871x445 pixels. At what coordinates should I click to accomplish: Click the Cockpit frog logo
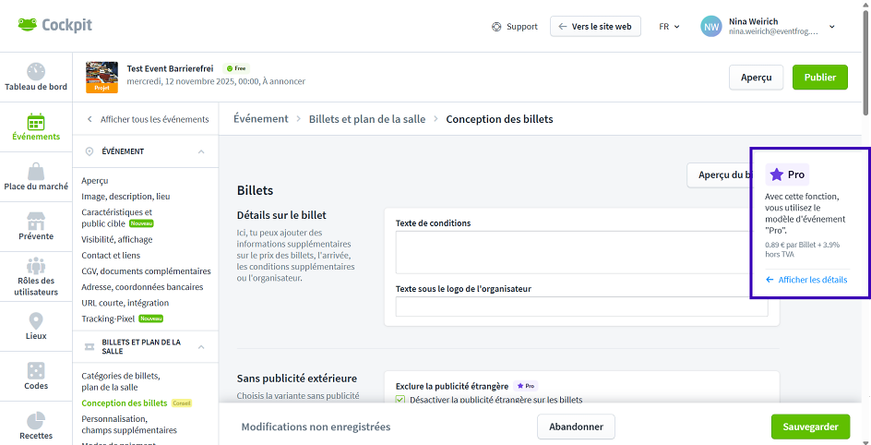click(28, 26)
